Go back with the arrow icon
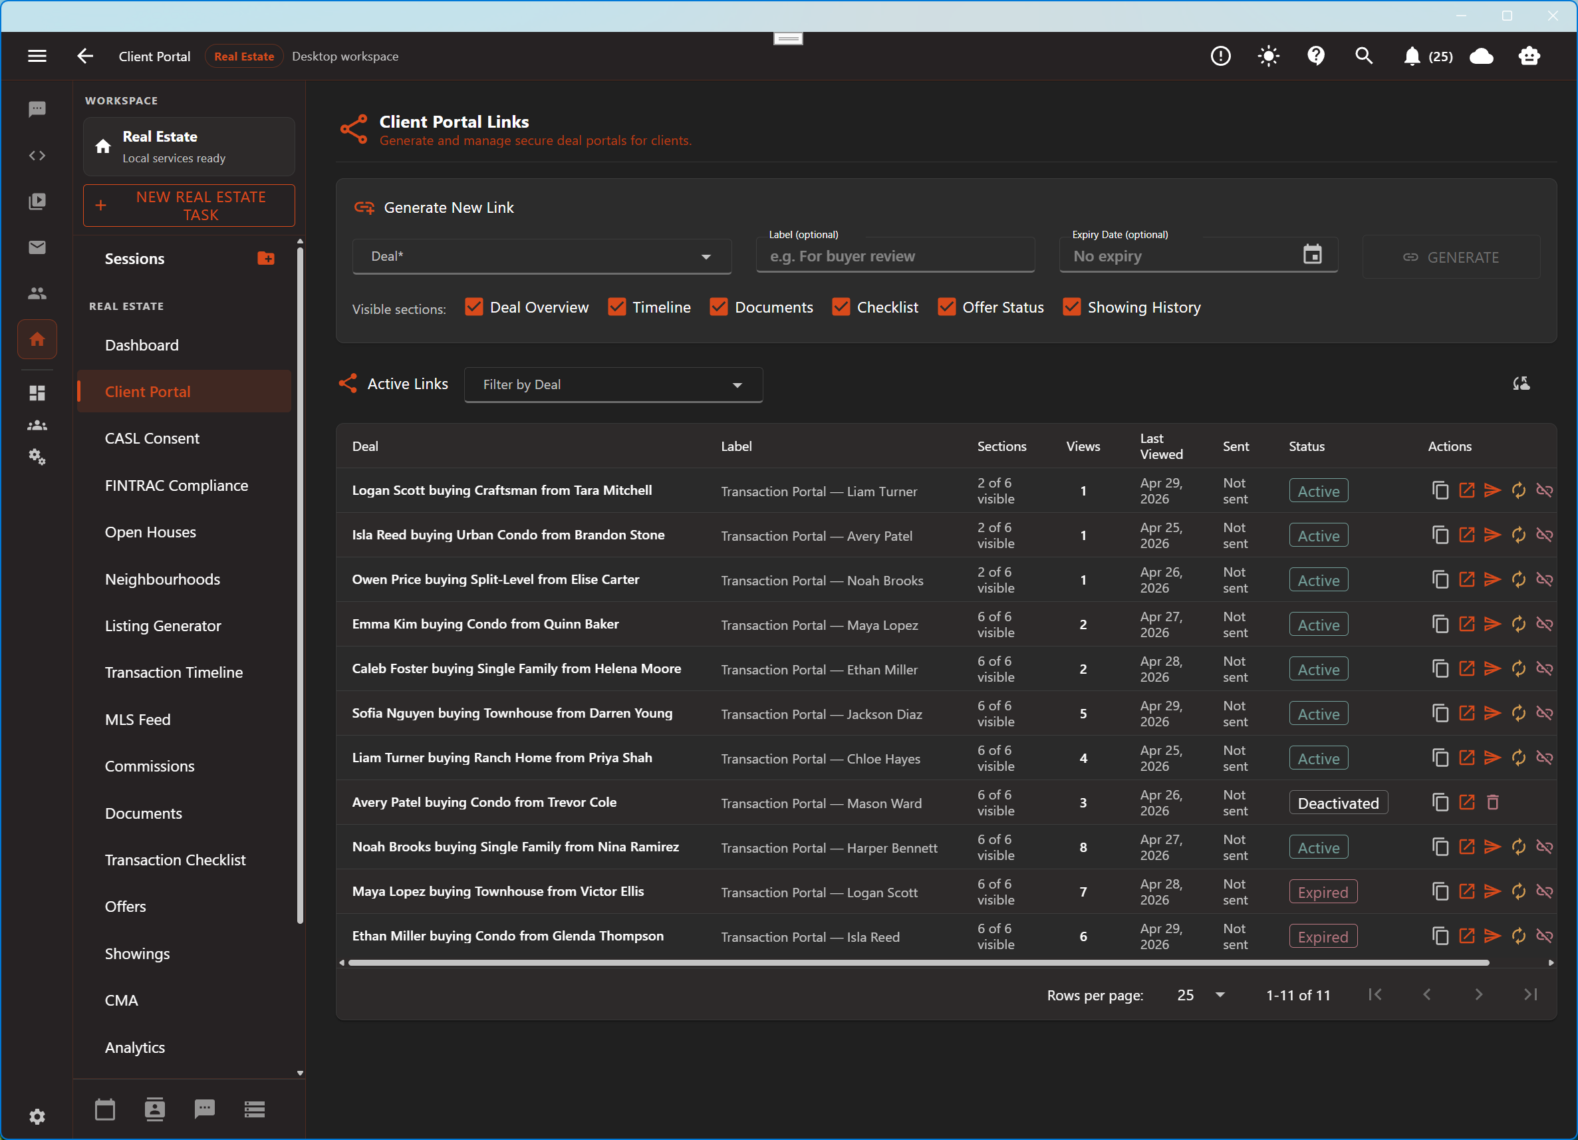The width and height of the screenshot is (1578, 1140). pos(84,57)
